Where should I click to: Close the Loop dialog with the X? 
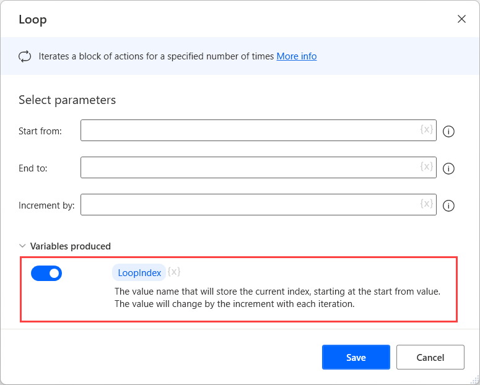(x=461, y=19)
